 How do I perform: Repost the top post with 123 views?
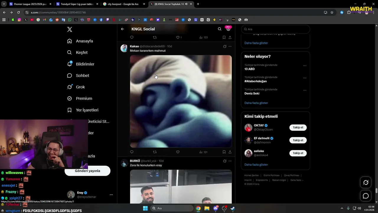[155, 37]
